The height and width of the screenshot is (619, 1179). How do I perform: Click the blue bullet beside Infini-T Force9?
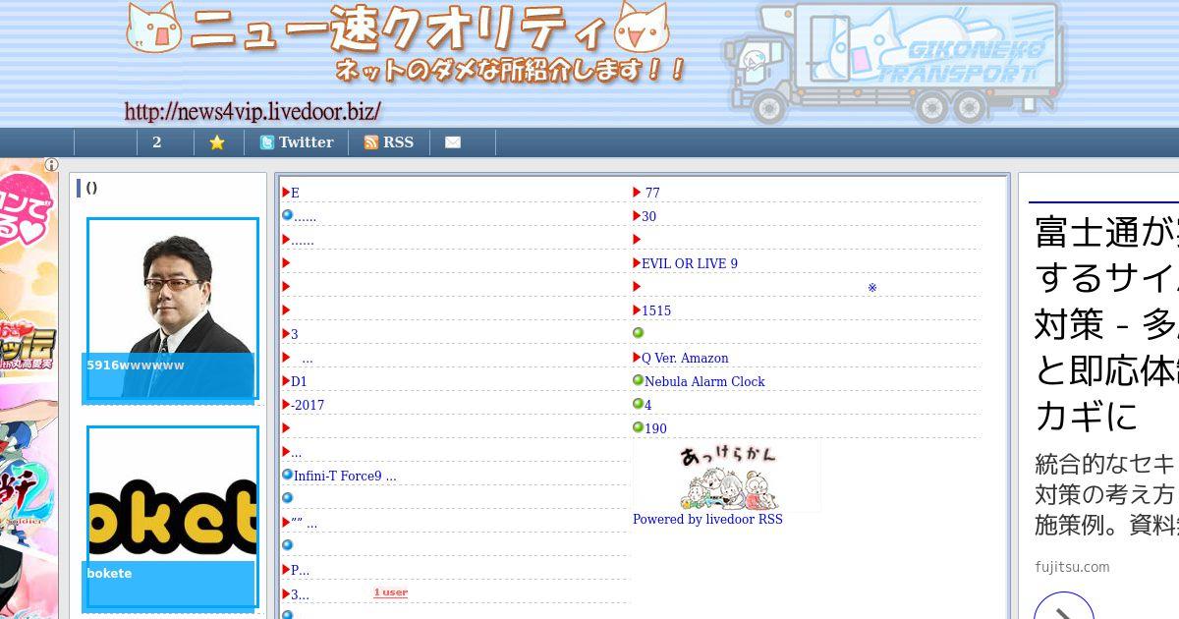(287, 475)
